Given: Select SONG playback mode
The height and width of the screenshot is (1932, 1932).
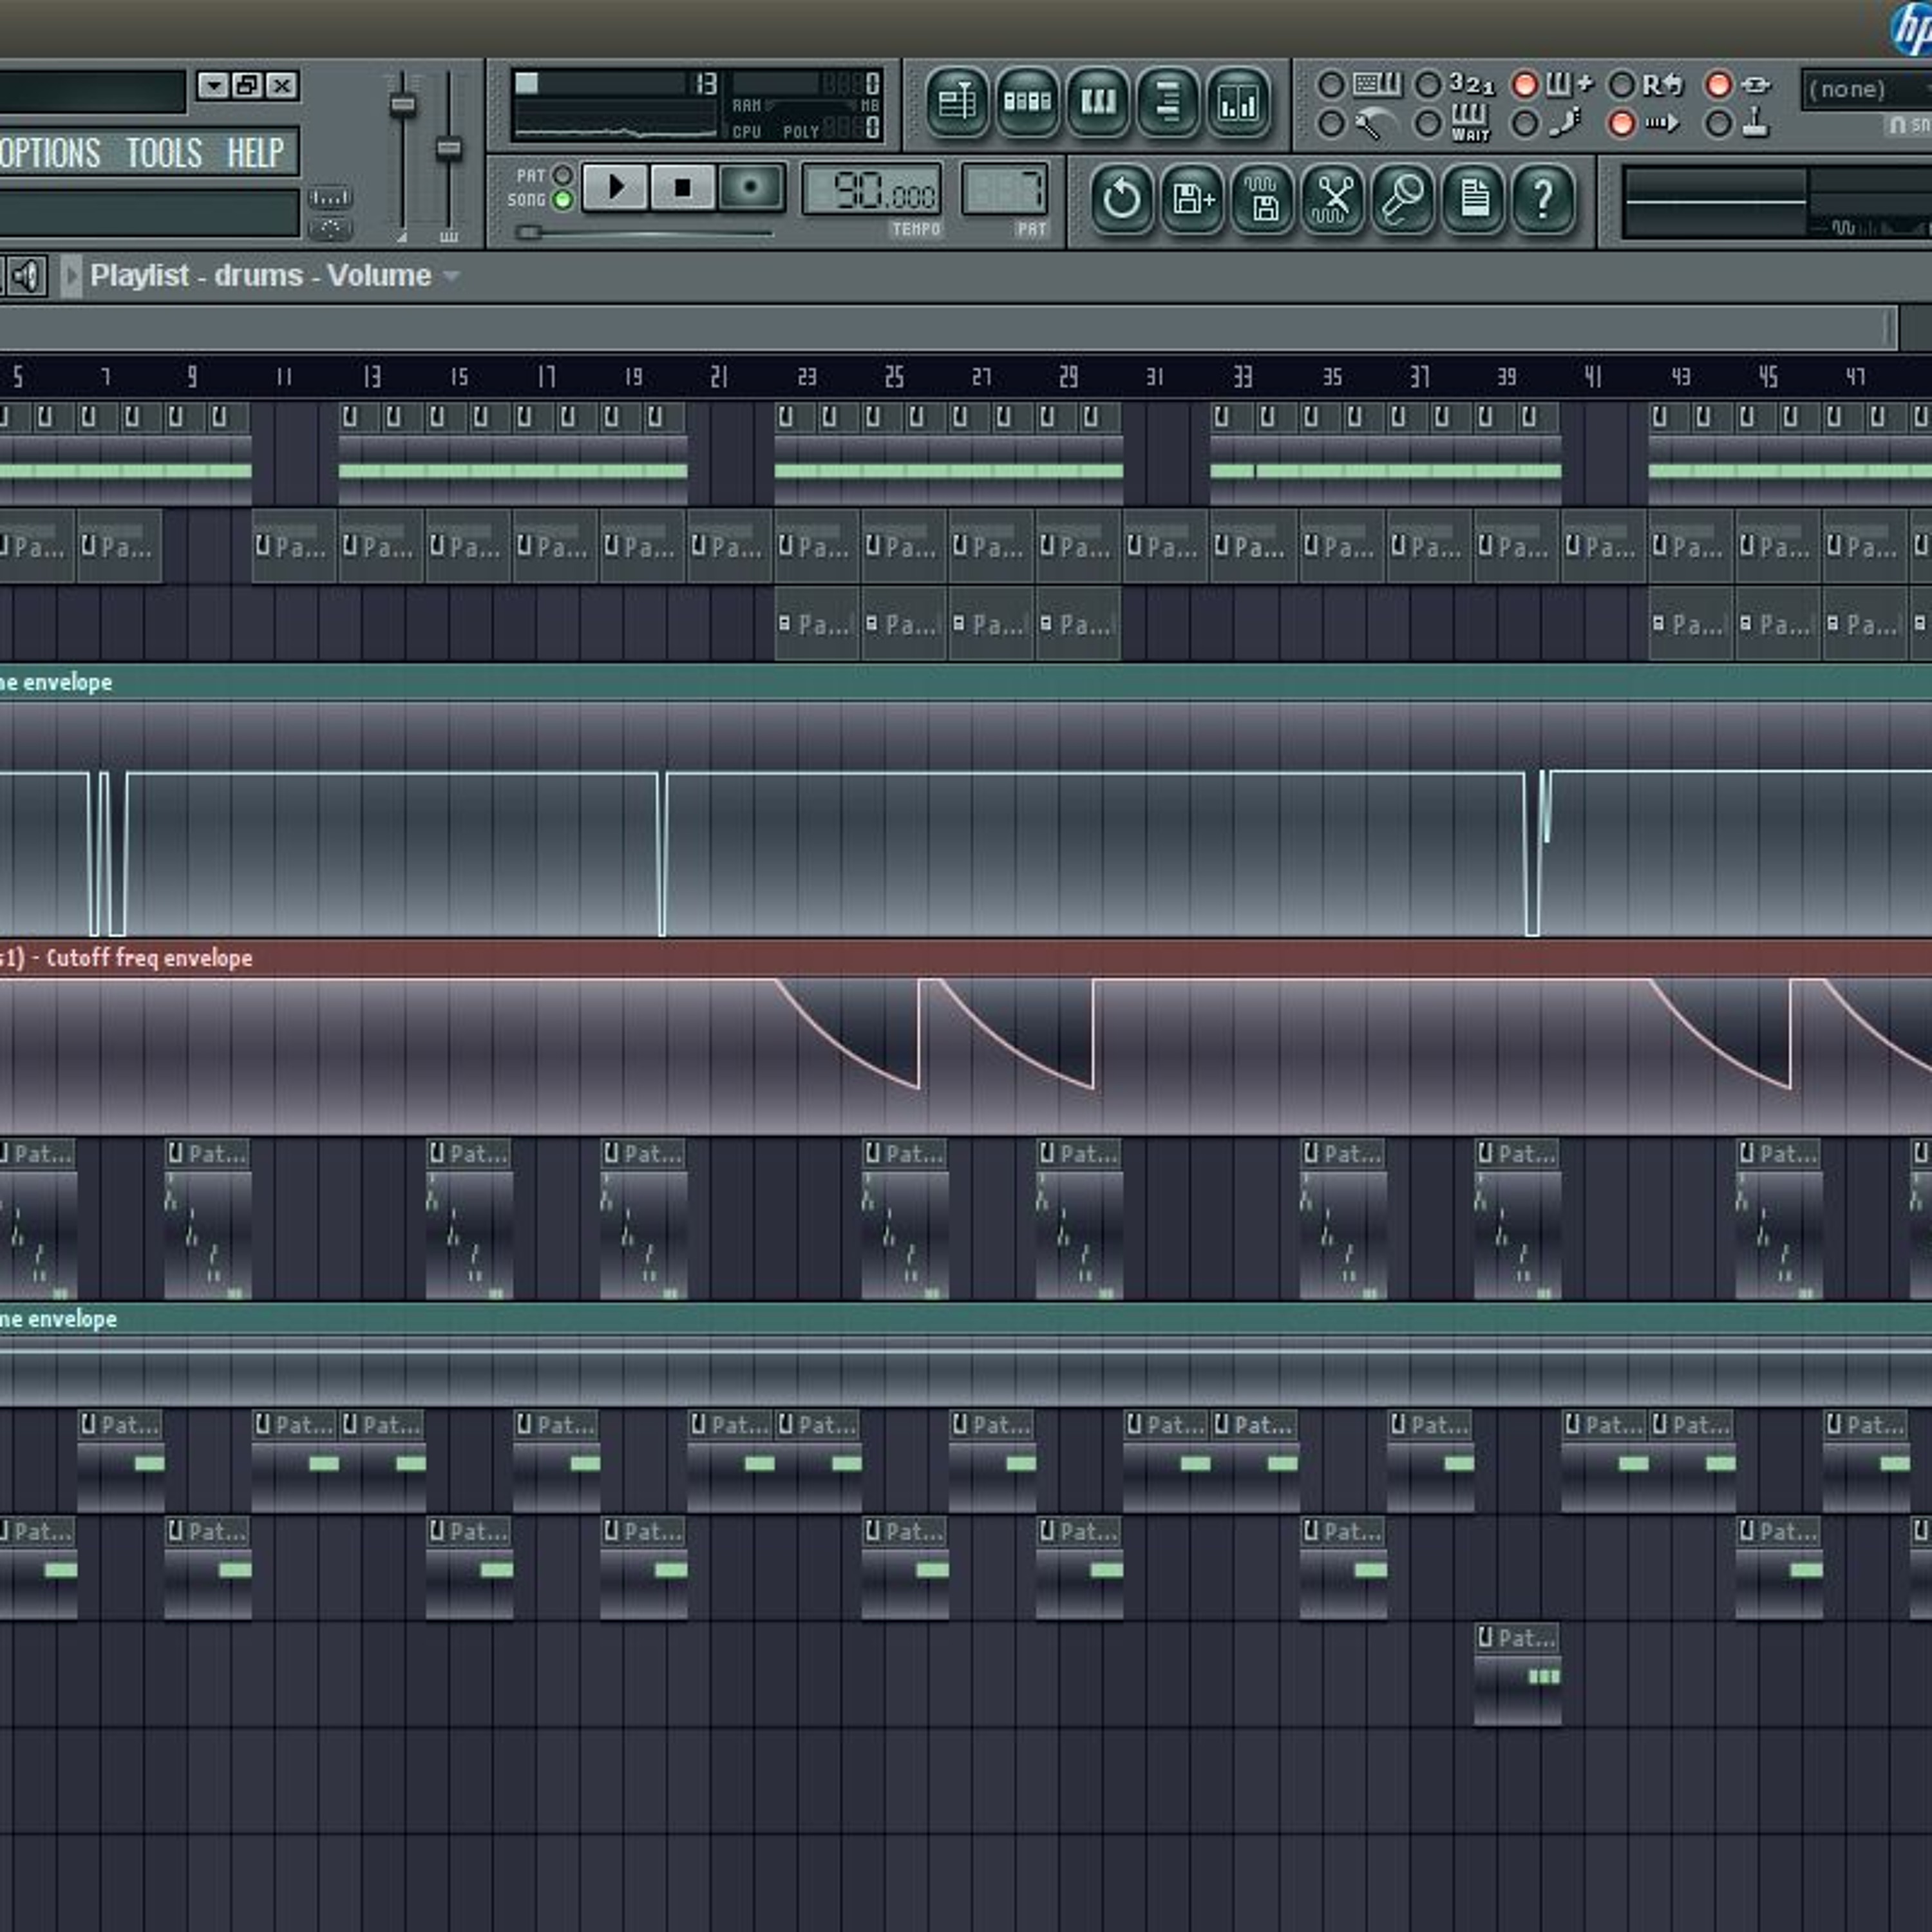Looking at the screenshot, I should (x=563, y=200).
